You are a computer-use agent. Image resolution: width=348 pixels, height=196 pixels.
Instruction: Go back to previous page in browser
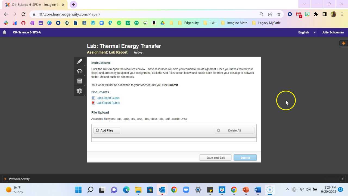pyautogui.click(x=6, y=14)
